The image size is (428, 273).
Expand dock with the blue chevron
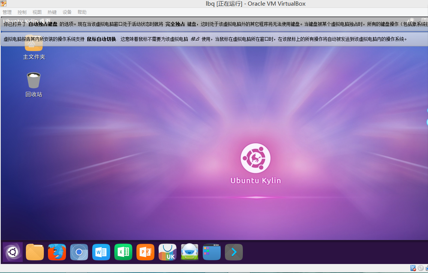click(x=234, y=252)
